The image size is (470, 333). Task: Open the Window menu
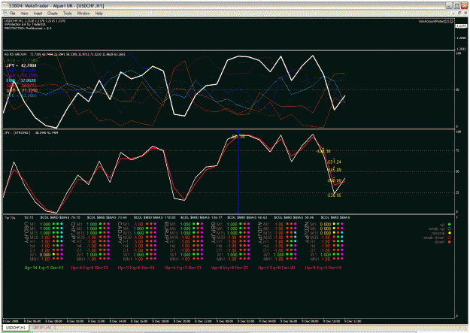click(83, 14)
